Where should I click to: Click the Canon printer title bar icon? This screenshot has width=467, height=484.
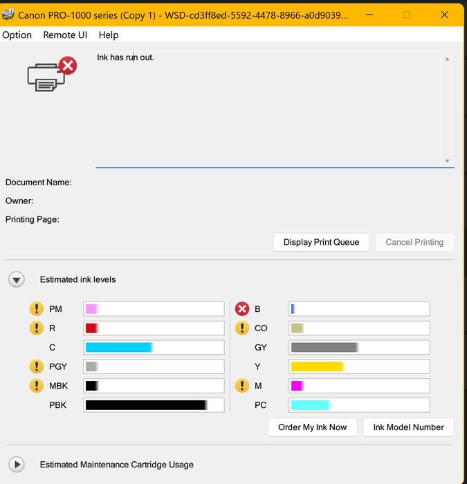point(8,15)
